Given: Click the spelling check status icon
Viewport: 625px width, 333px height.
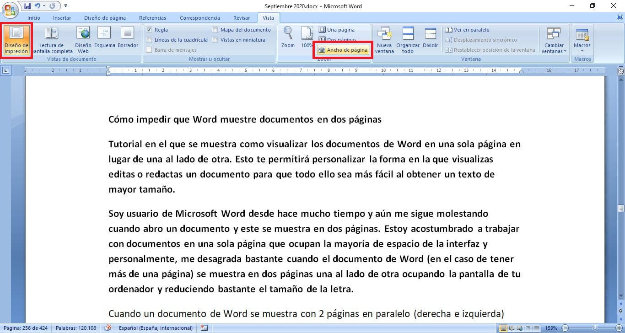Looking at the screenshot, I should (x=108, y=328).
